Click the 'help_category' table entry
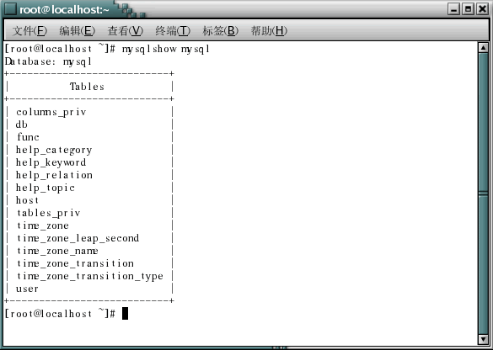This screenshot has height=350, width=493. [54, 150]
